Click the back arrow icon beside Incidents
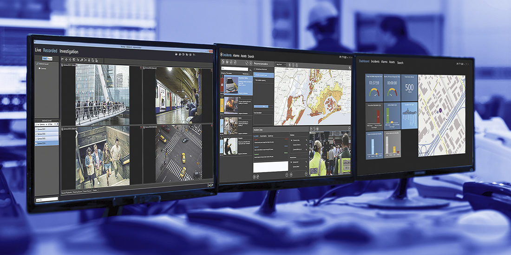Image resolution: width=511 pixels, height=255 pixels. coord(221,55)
